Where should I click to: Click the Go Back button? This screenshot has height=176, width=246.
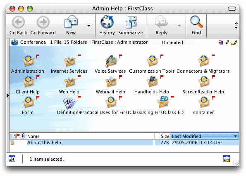tap(18, 25)
